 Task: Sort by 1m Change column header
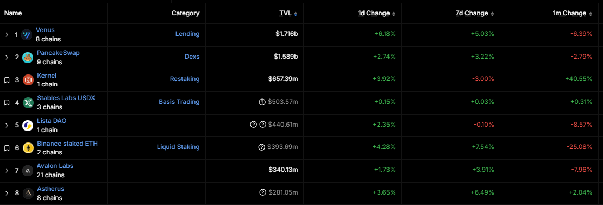click(573, 14)
